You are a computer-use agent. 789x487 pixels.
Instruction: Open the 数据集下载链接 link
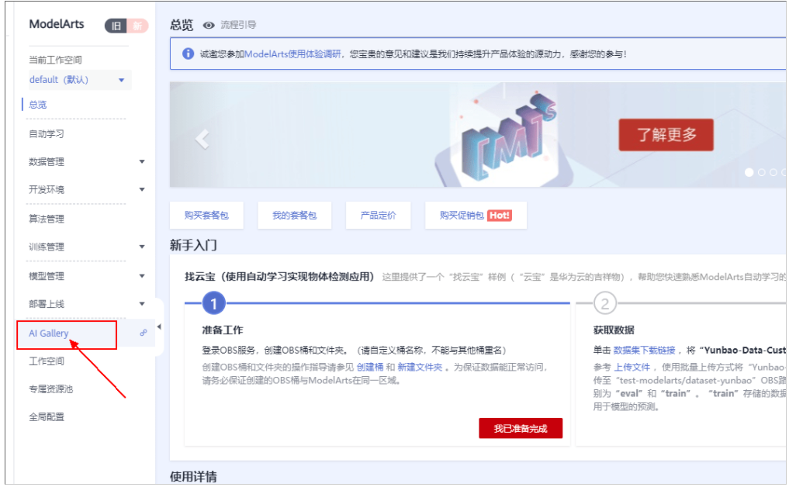pos(644,351)
